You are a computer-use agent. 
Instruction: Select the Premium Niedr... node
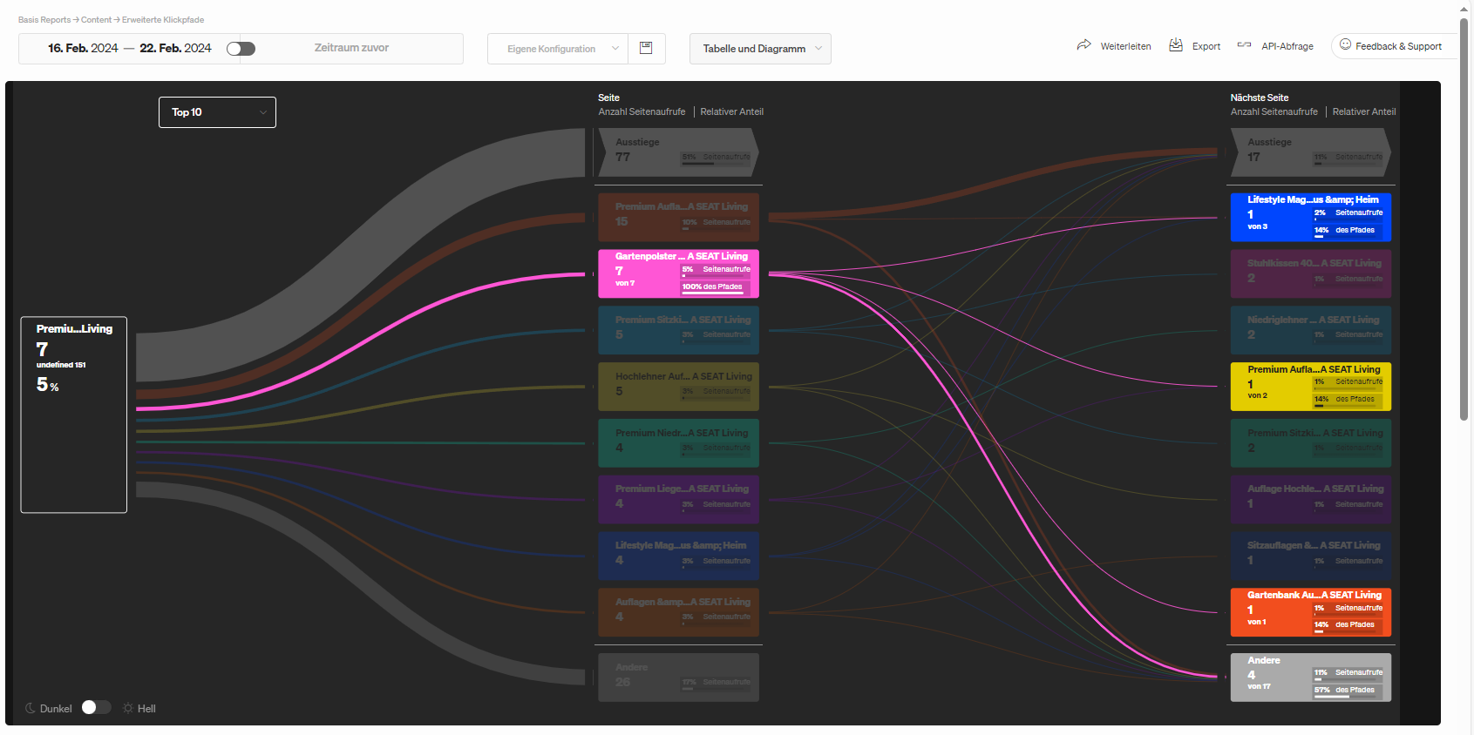coord(678,443)
